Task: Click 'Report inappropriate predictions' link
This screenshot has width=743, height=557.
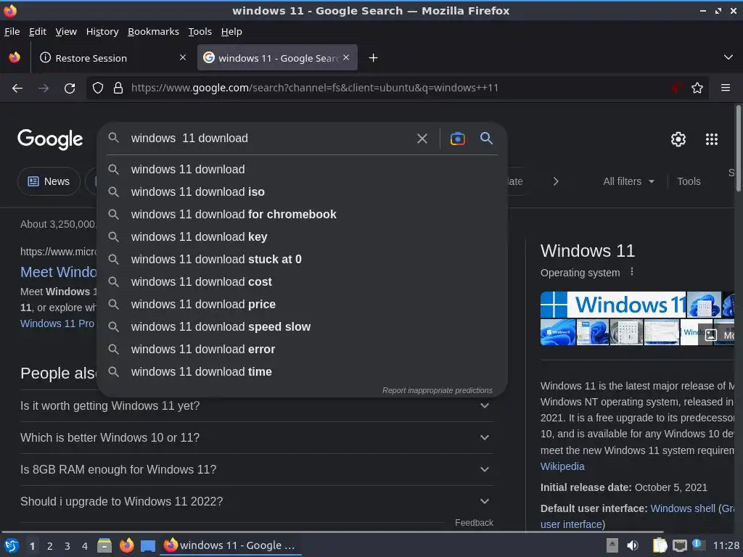Action: [x=438, y=390]
